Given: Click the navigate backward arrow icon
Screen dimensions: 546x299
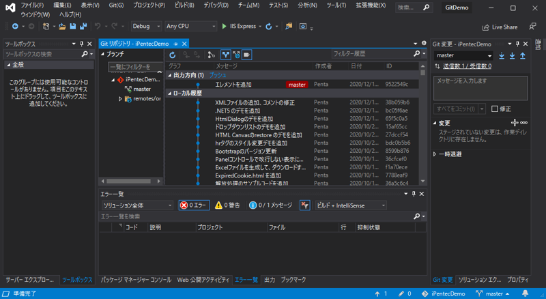Looking at the screenshot, I should 15,27.
